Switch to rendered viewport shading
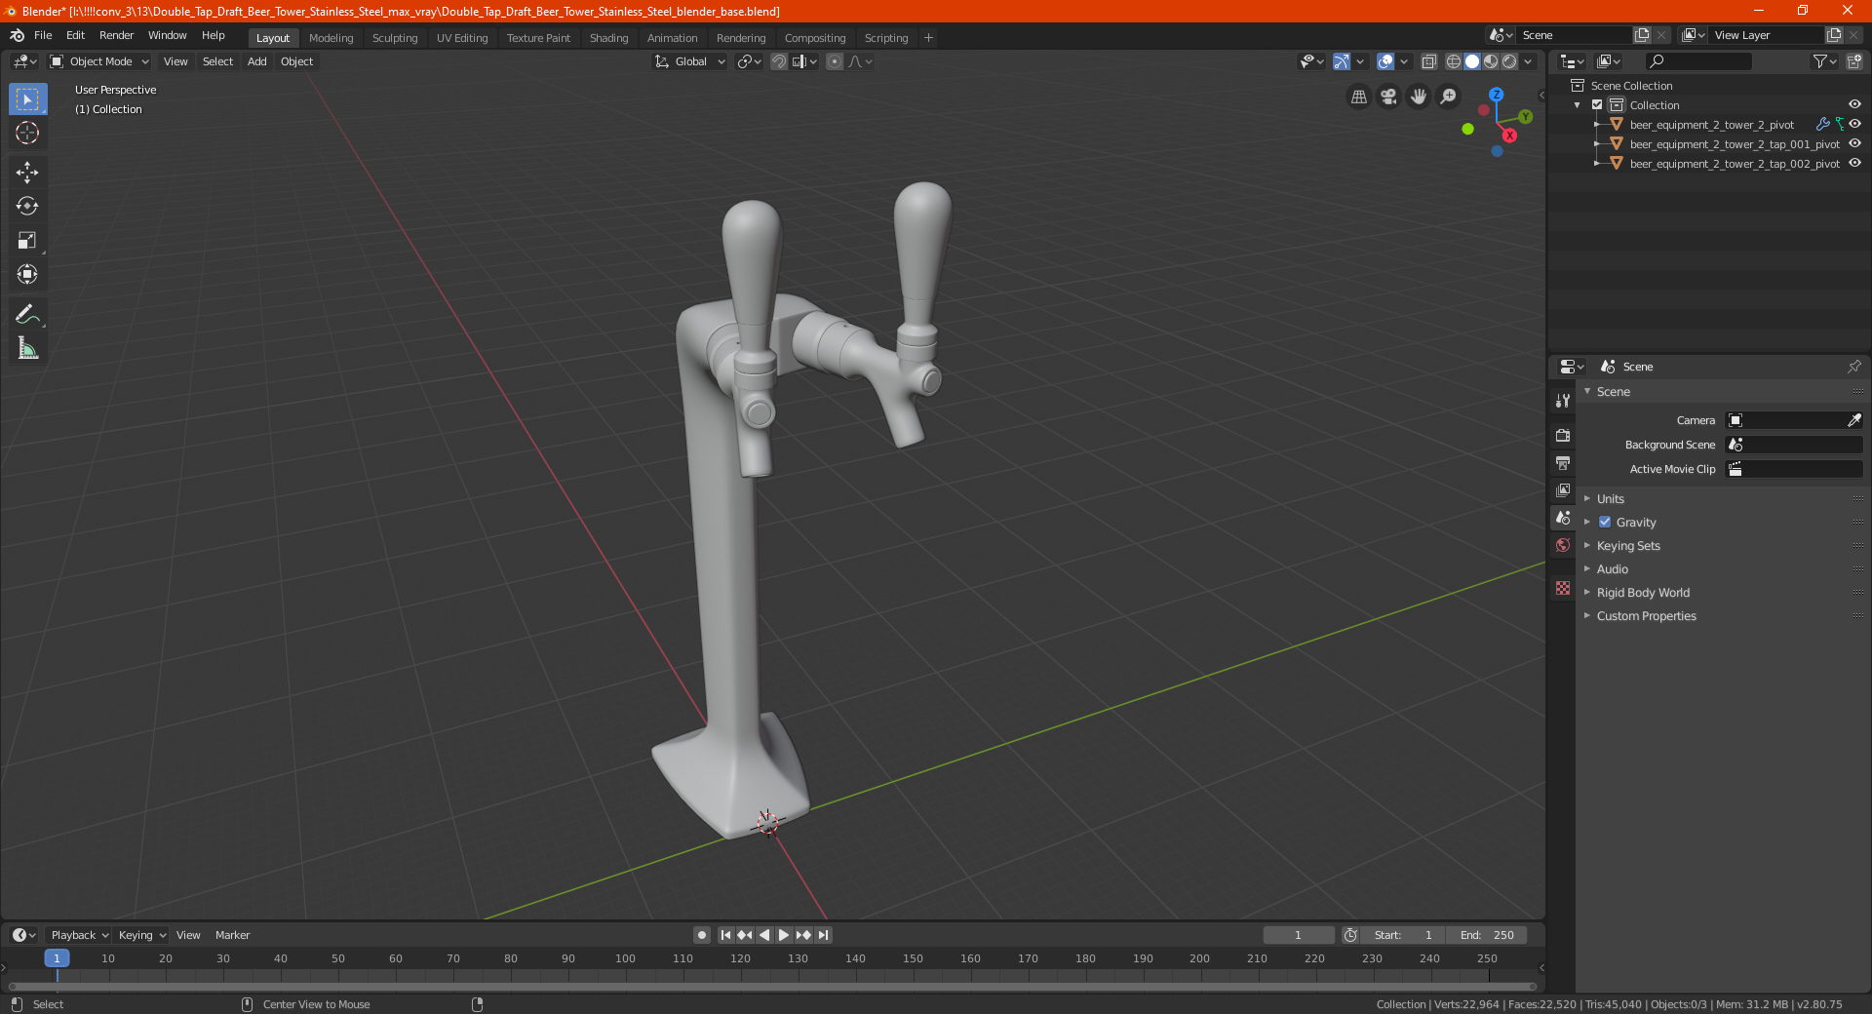 1509,61
